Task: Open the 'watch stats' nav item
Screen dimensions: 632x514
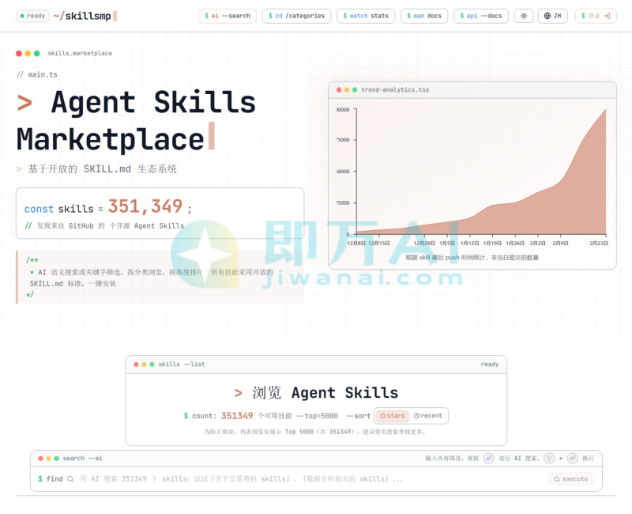Action: (x=365, y=16)
